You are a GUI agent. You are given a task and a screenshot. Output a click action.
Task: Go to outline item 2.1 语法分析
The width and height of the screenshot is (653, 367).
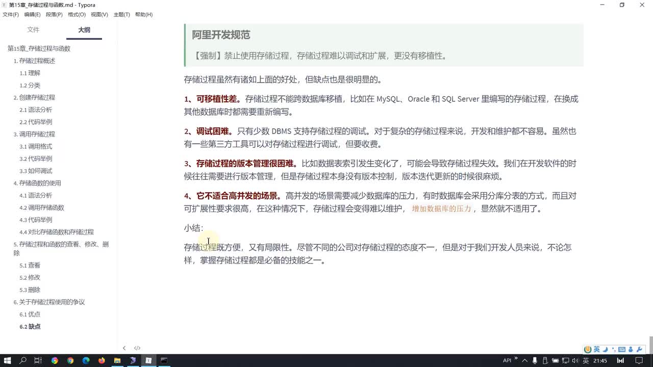36,110
